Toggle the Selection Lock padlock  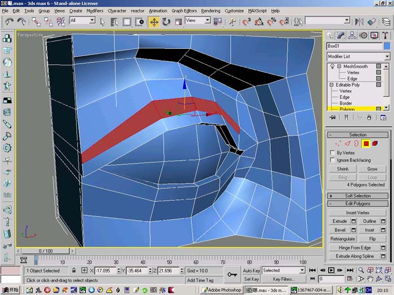click(x=74, y=270)
